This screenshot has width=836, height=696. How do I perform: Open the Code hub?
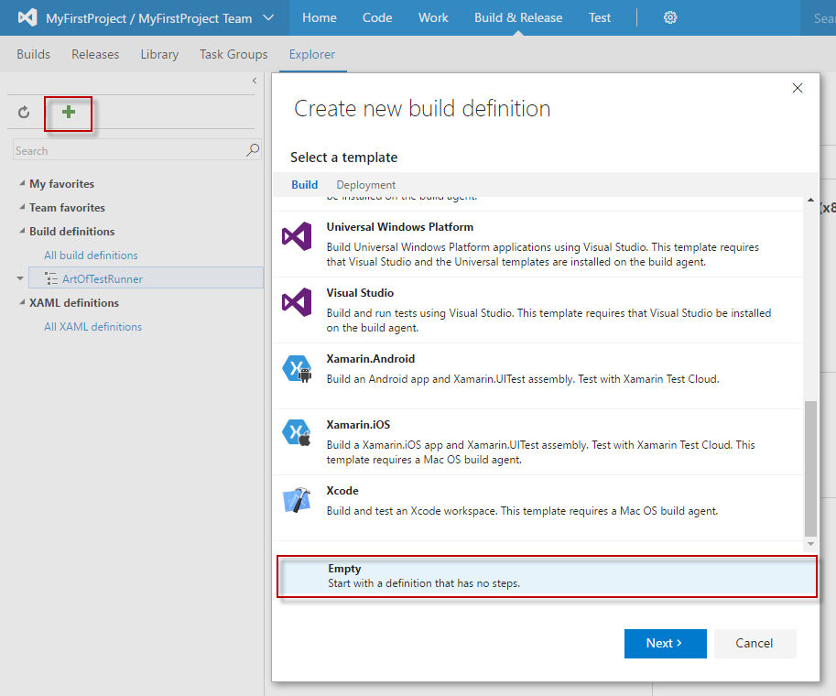(x=377, y=17)
